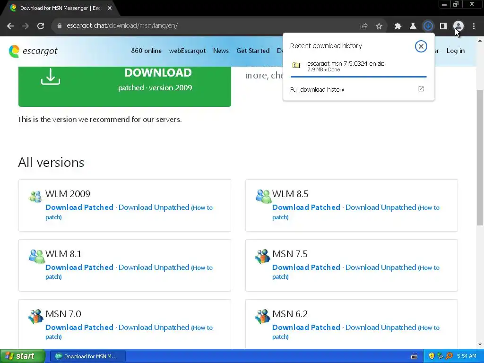Click the page vertical scrollbar thumb
The width and height of the screenshot is (484, 363).
click(x=480, y=157)
